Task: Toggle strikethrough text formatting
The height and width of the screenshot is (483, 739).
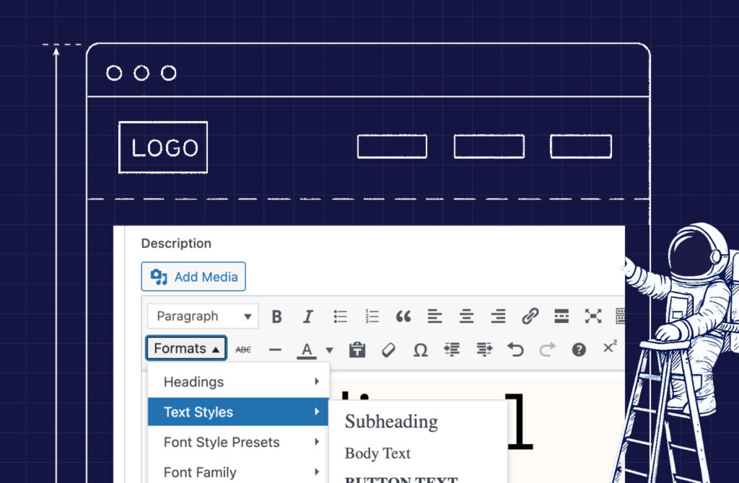Action: pyautogui.click(x=244, y=350)
